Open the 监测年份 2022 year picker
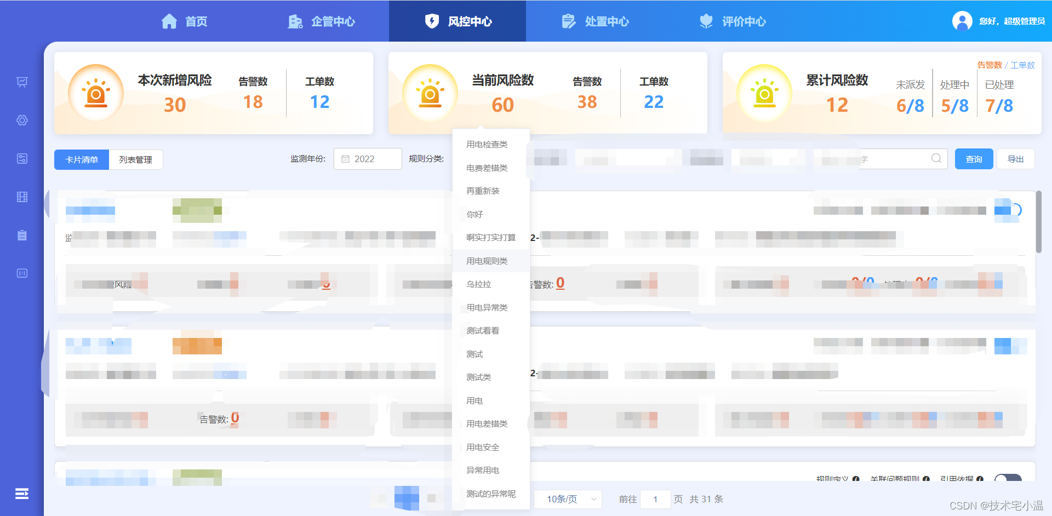This screenshot has height=516, width=1052. (x=368, y=159)
